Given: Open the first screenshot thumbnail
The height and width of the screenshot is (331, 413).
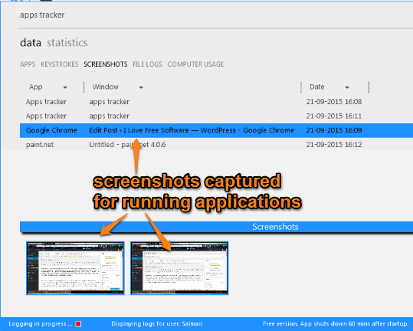Looking at the screenshot, I should [x=75, y=268].
